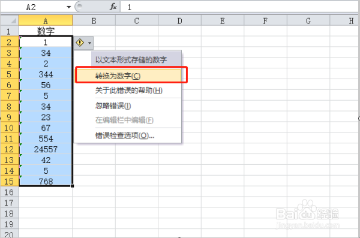Select row 18 header
The image size is (360, 238).
pos(10,213)
